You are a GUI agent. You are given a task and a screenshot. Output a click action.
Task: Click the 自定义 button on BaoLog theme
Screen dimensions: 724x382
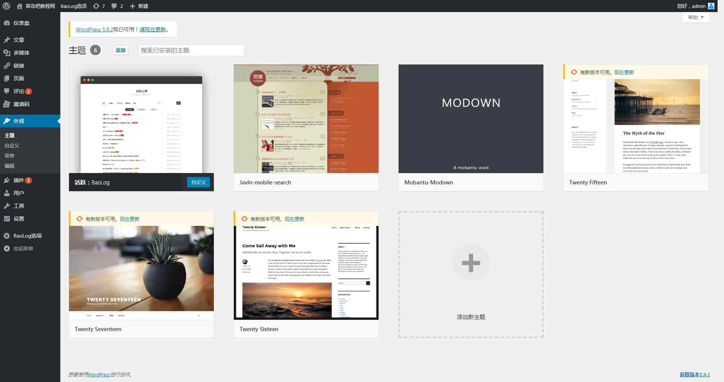coord(198,182)
